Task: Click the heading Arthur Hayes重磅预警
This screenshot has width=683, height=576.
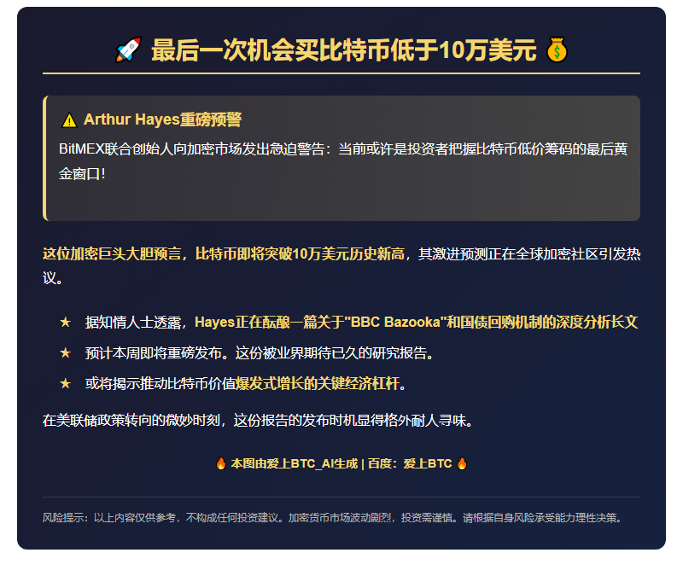Action: tap(162, 119)
